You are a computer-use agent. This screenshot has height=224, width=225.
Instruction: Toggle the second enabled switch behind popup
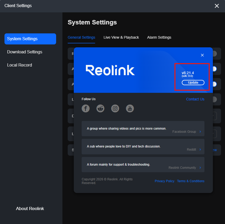[x=215, y=69]
